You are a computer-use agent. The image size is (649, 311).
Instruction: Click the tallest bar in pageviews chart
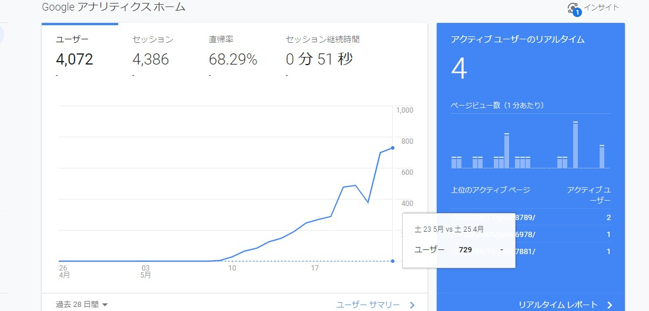click(x=576, y=145)
